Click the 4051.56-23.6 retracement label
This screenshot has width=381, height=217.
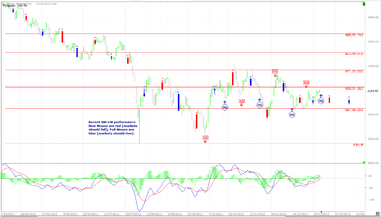point(354,110)
